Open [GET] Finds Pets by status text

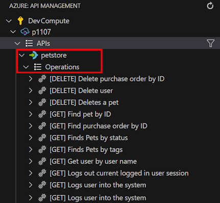point(89,138)
